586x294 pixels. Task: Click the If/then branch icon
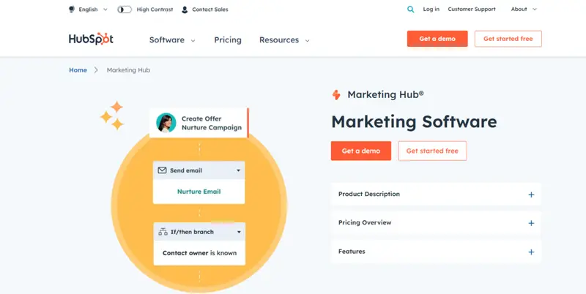(163, 232)
